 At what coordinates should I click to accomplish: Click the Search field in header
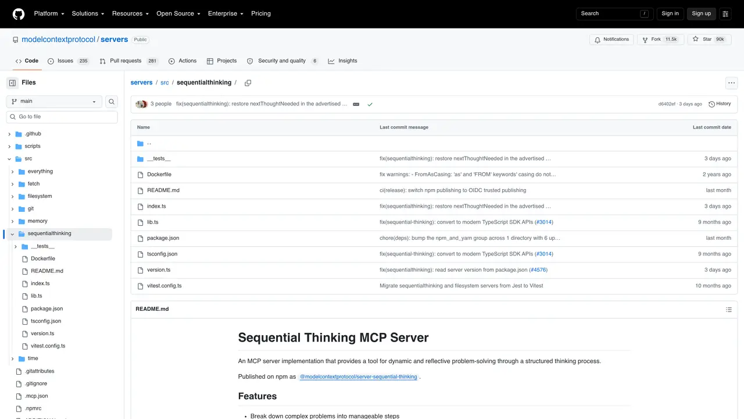pyautogui.click(x=615, y=13)
